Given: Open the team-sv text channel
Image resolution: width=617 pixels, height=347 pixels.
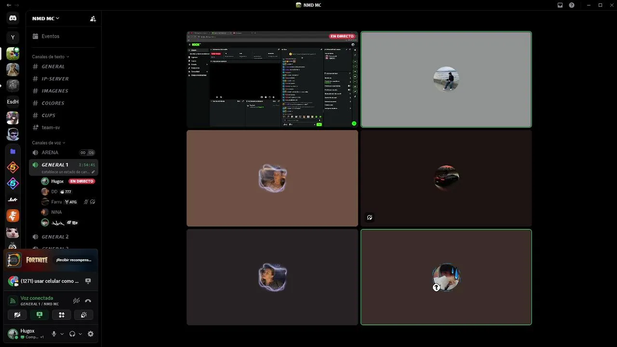Looking at the screenshot, I should point(64,128).
